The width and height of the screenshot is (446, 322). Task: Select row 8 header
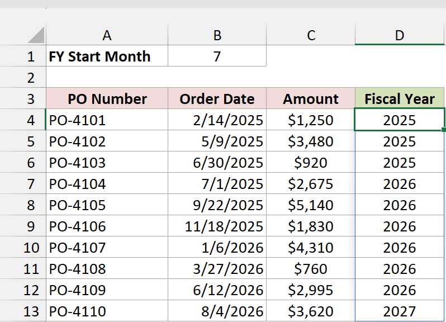tap(23, 205)
